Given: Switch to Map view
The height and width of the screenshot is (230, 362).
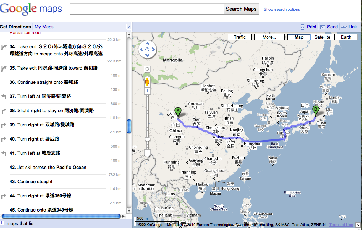Looking at the screenshot, I should pyautogui.click(x=299, y=37).
